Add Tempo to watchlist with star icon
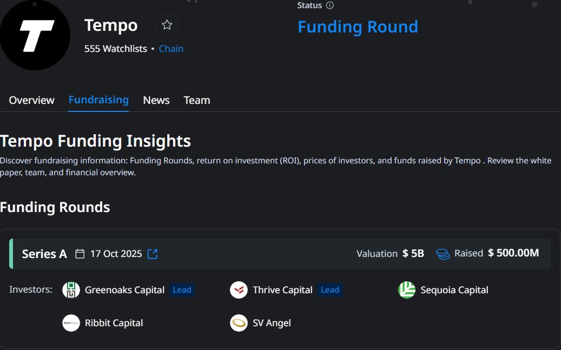561x350 pixels. coord(167,25)
